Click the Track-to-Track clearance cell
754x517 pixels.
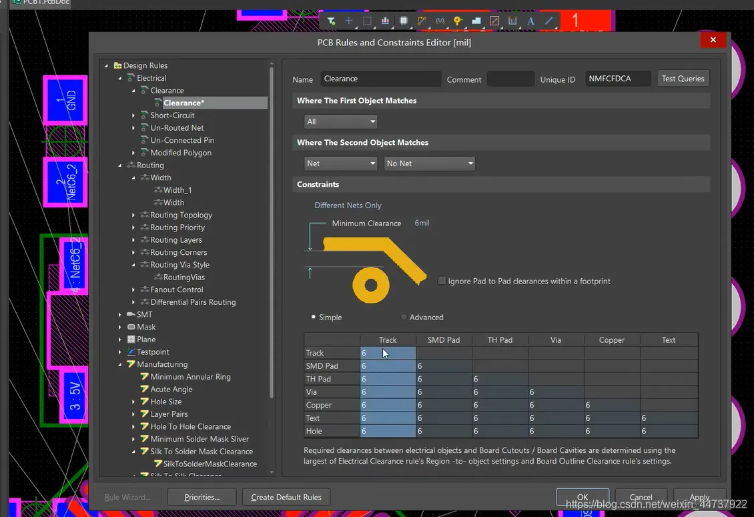tap(388, 353)
